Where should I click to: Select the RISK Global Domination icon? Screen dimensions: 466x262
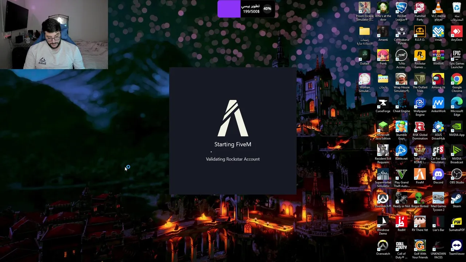coord(420,131)
